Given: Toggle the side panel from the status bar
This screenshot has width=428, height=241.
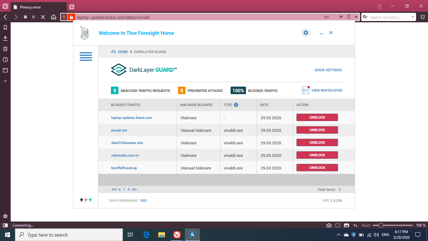Looking at the screenshot, I should pyautogui.click(x=5, y=225).
